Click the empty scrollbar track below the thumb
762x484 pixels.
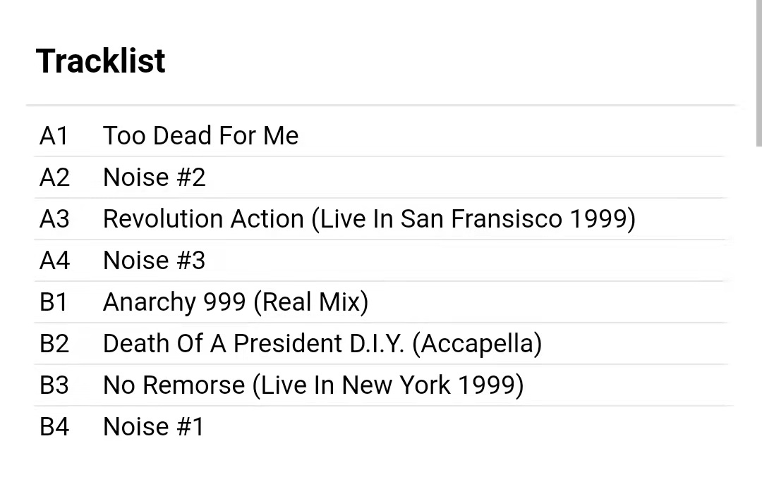tap(758, 317)
